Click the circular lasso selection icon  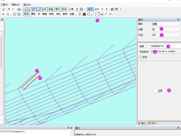88,14
